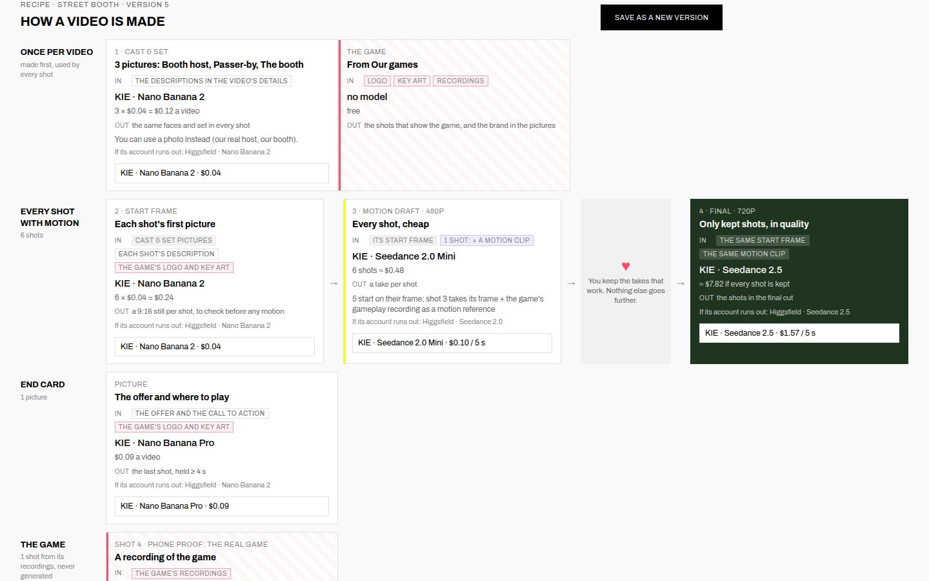Click the "Each shot's description" input tag

pyautogui.click(x=166, y=254)
